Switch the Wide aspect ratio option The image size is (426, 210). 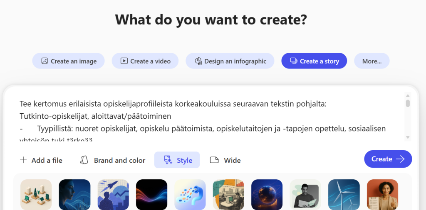(x=225, y=160)
